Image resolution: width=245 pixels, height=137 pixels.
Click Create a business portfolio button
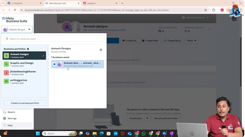point(25,103)
